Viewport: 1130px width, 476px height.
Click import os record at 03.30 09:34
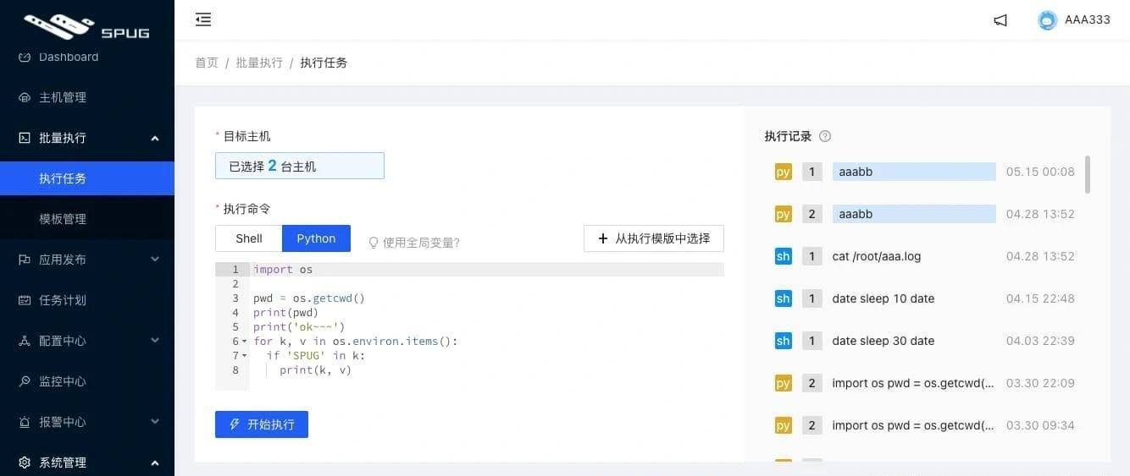click(913, 425)
